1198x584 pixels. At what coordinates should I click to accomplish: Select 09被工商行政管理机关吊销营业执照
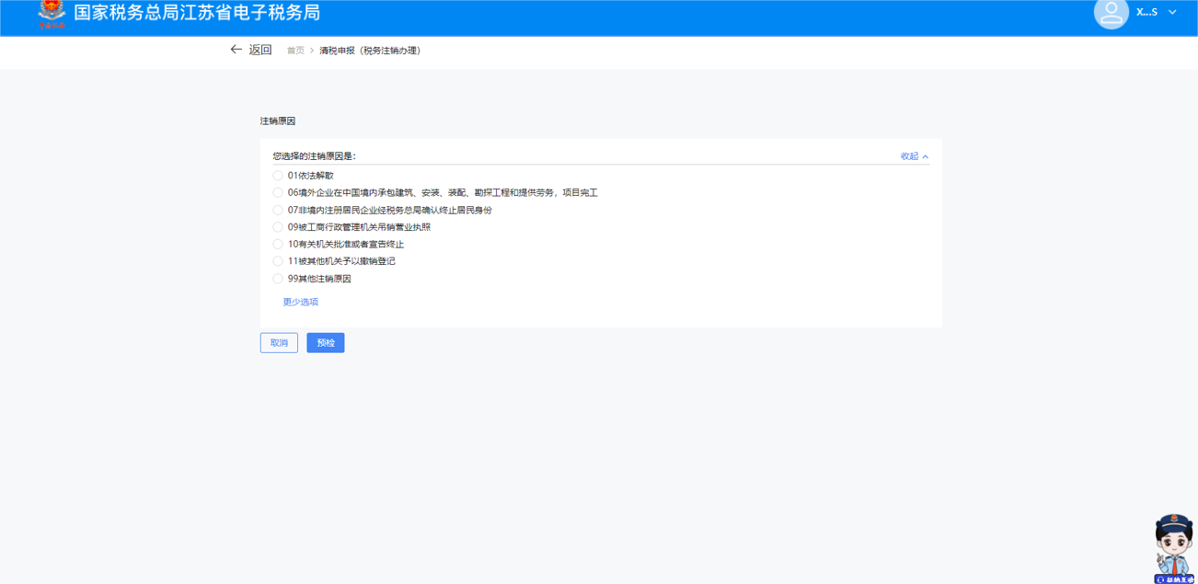pos(278,227)
